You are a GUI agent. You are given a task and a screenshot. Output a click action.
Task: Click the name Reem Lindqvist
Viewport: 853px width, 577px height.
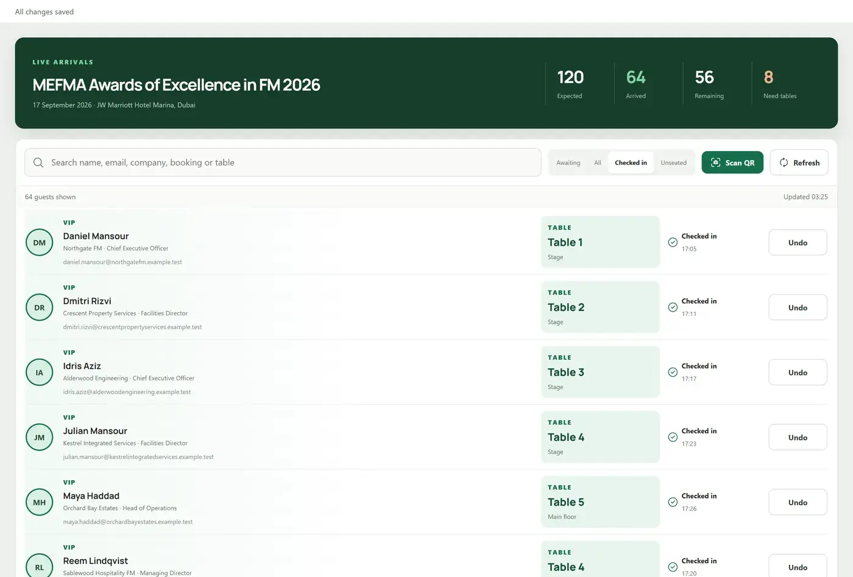pos(95,561)
